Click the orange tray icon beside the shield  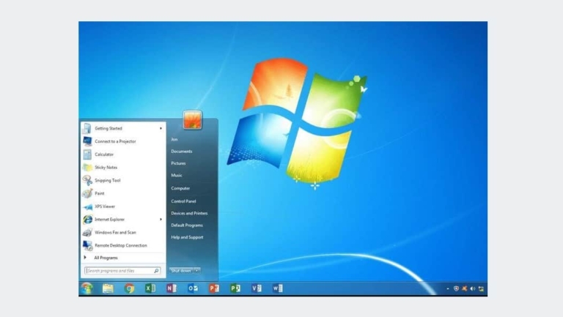(x=465, y=288)
